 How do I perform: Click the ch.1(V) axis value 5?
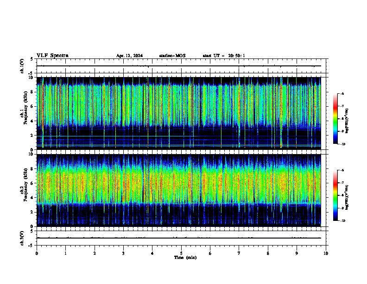pos(32,59)
